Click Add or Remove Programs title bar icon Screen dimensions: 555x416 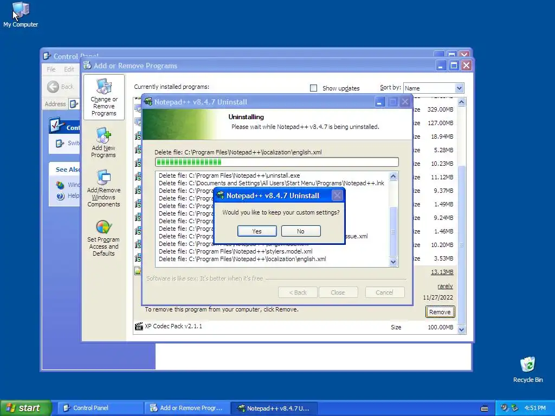[x=87, y=66]
